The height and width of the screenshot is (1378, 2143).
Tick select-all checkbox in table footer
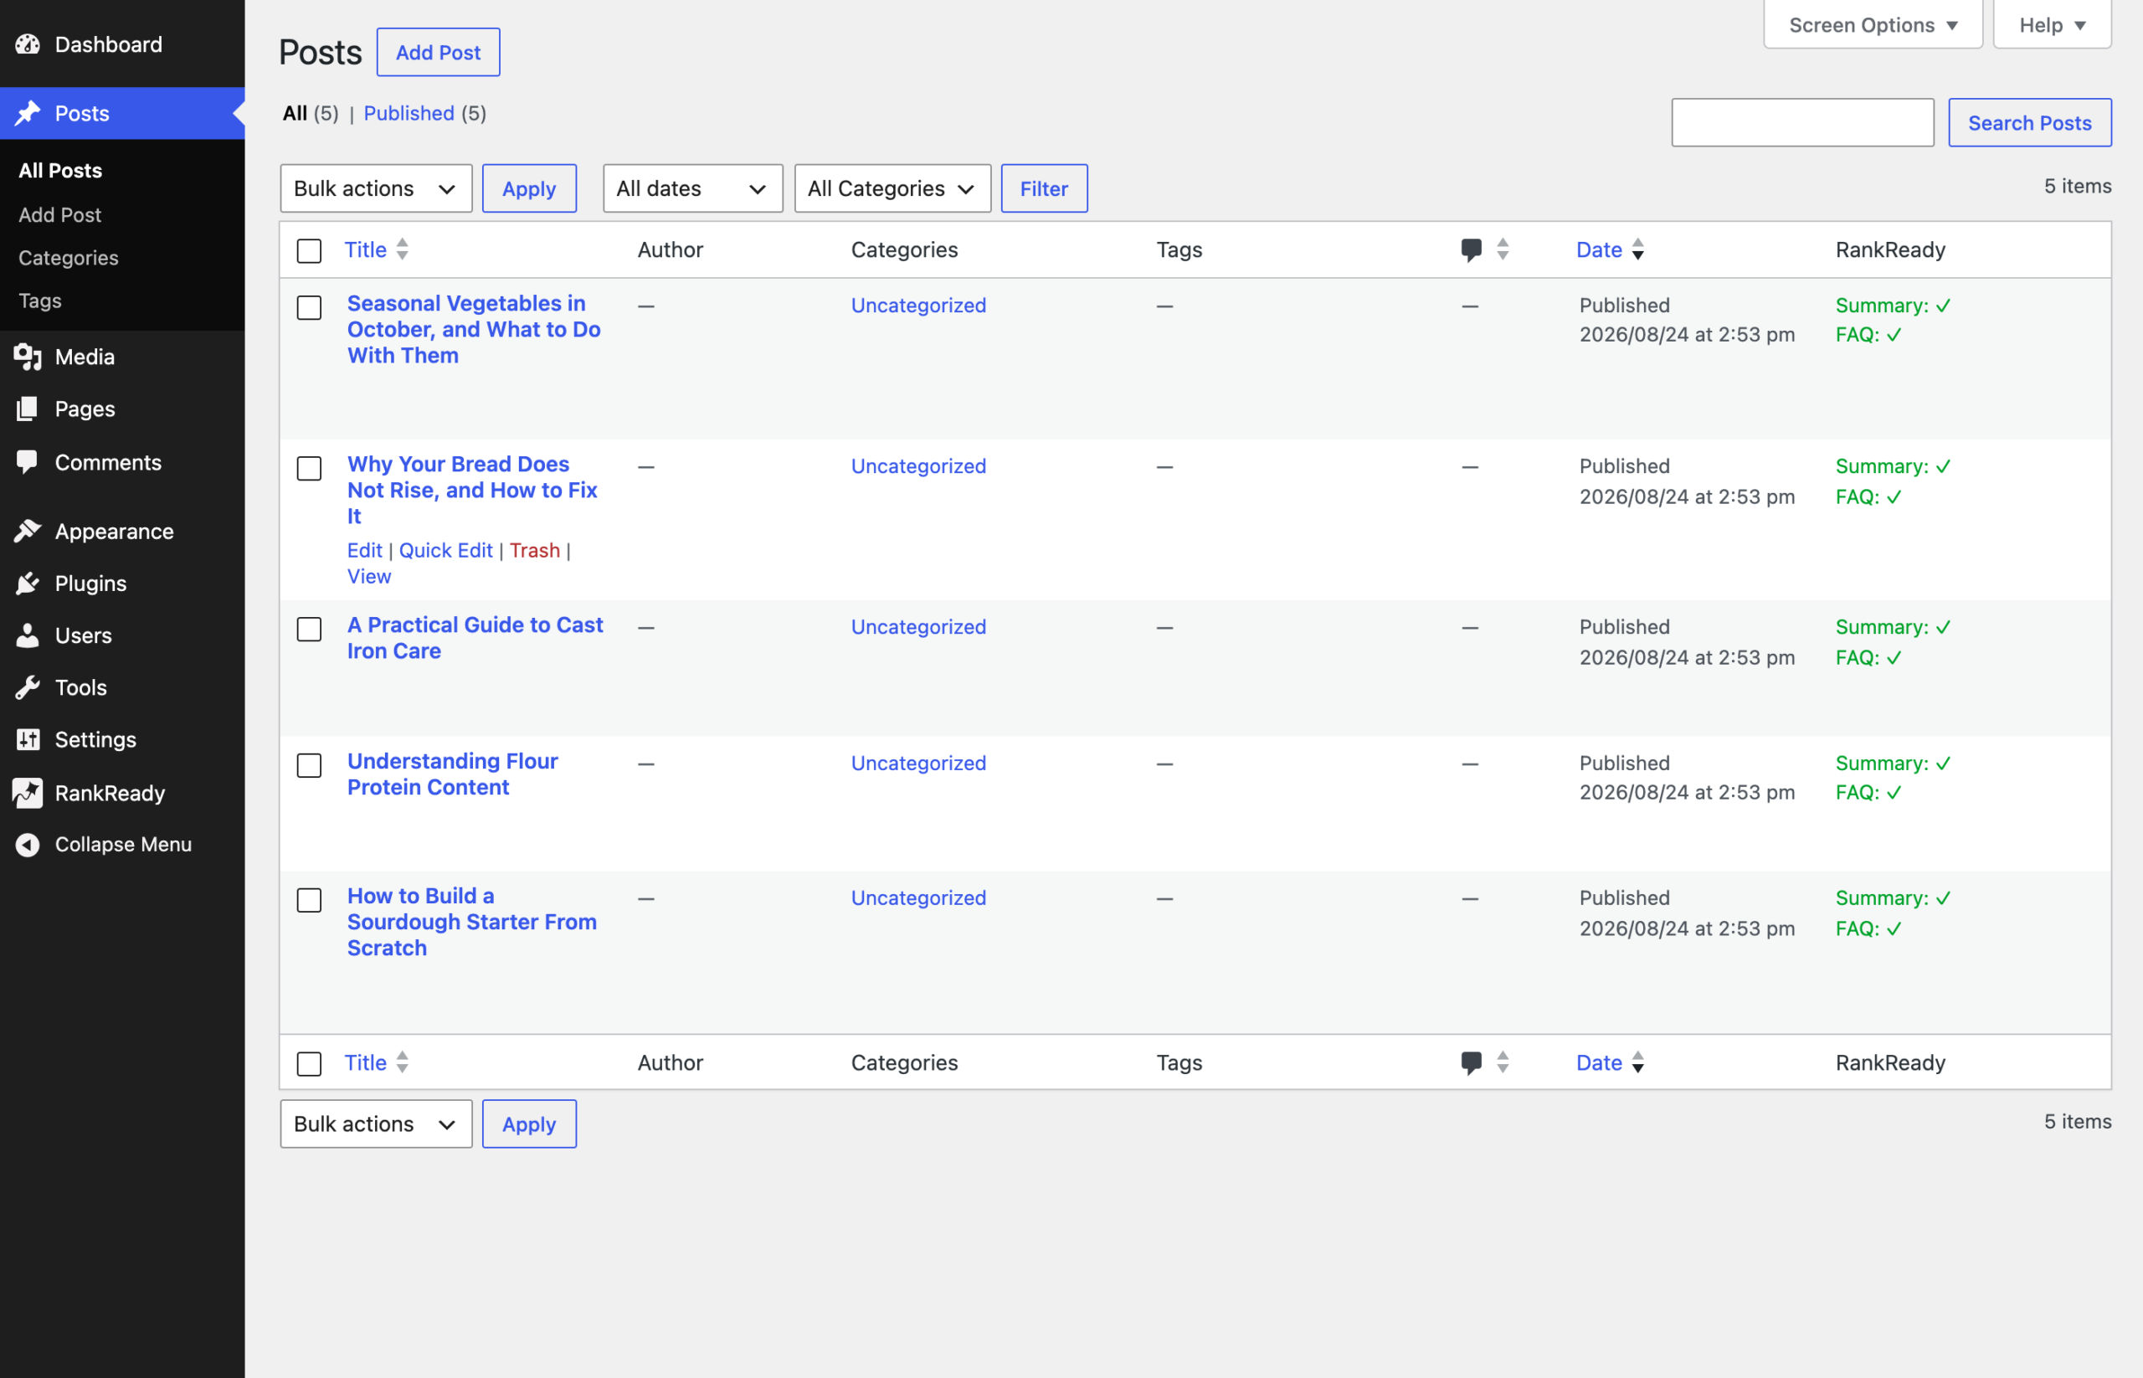pos(309,1063)
